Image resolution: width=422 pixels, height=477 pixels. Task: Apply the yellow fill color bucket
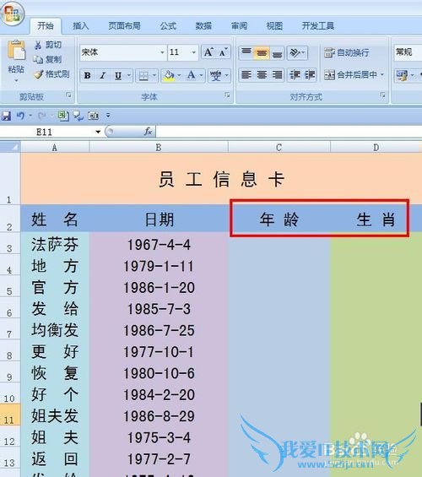pyautogui.click(x=169, y=75)
